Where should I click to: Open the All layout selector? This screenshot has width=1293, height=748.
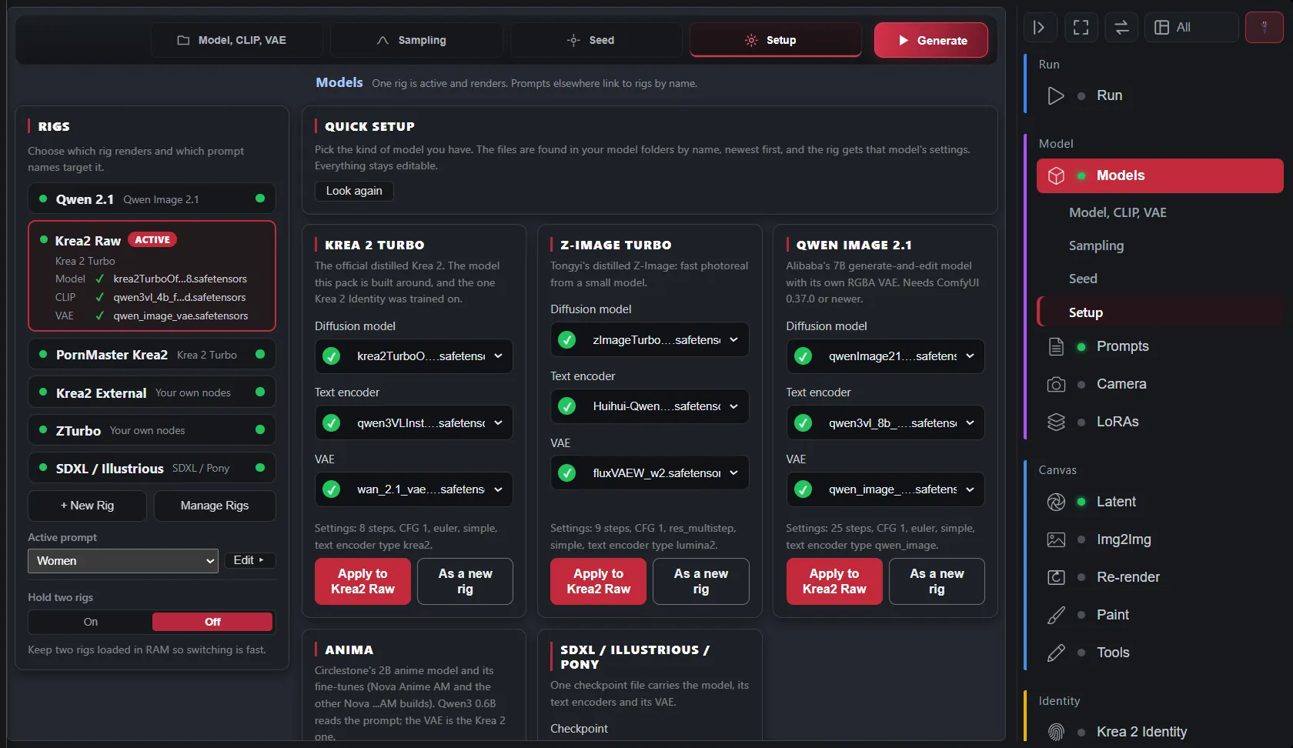click(x=1191, y=28)
